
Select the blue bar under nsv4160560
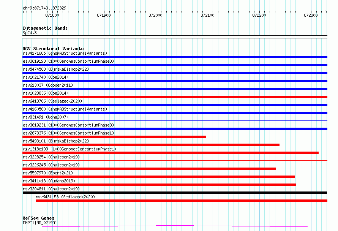[175, 113]
